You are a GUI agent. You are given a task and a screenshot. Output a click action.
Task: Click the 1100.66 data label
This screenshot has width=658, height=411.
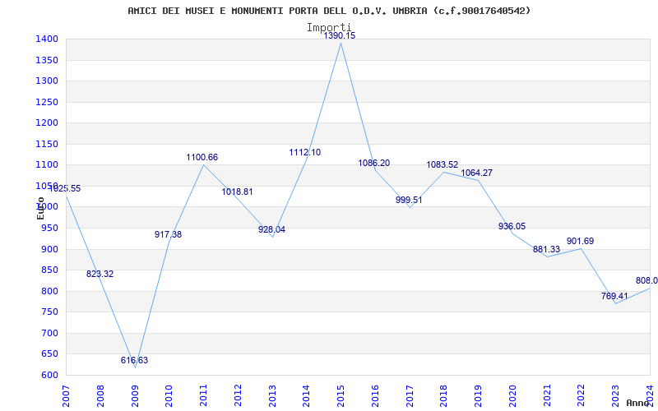point(202,158)
